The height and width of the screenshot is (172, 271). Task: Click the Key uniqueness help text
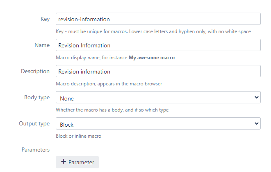tap(153, 31)
